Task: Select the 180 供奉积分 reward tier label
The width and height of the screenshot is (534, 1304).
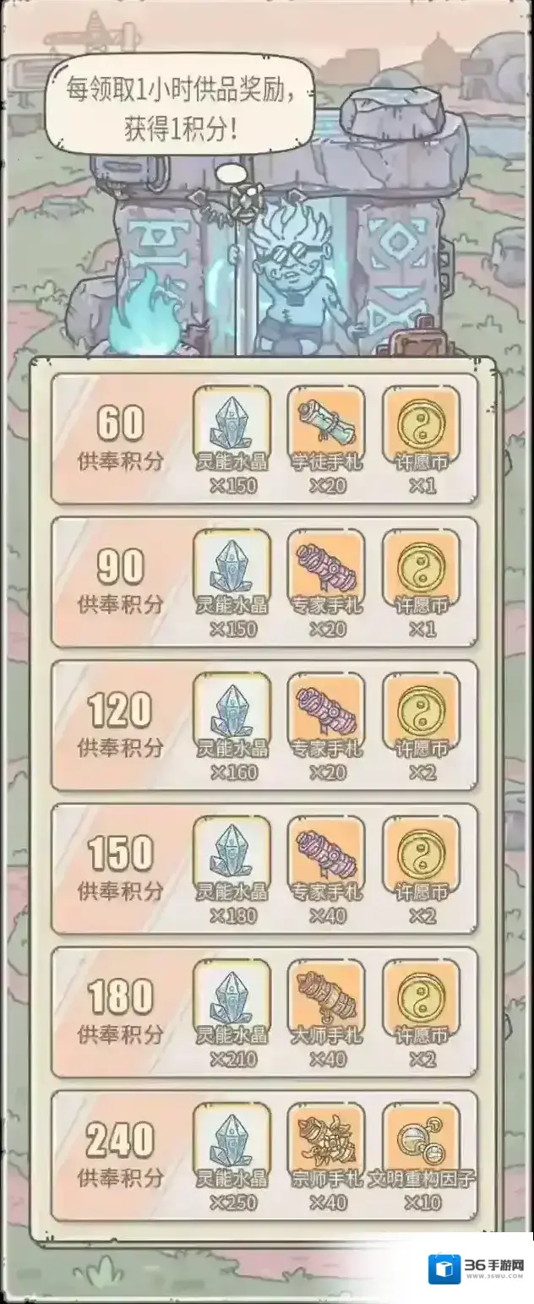Action: (x=120, y=1012)
